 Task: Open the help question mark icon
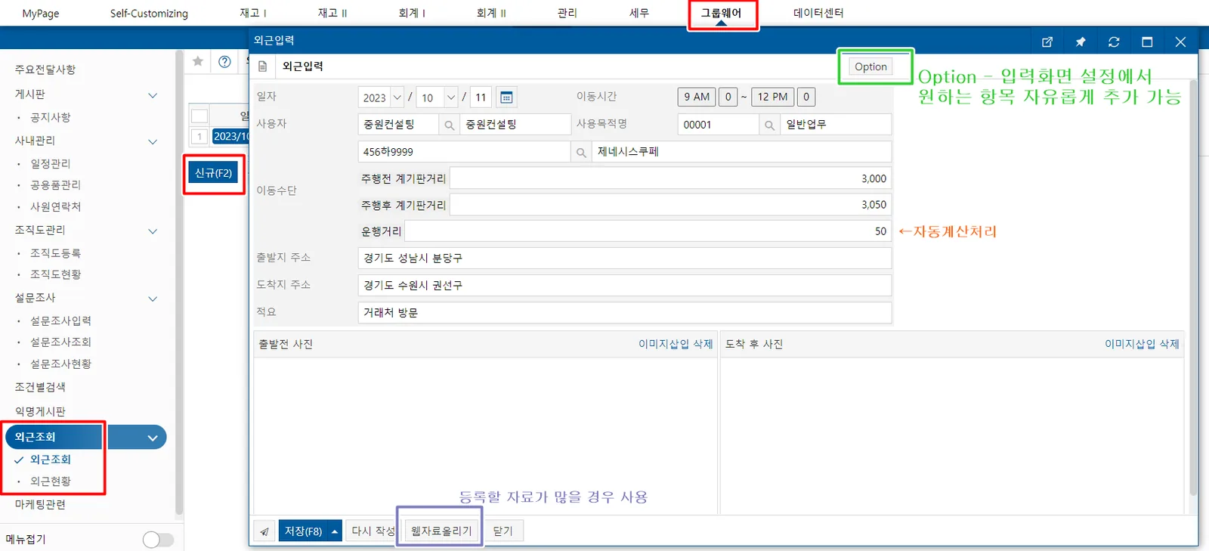click(224, 61)
